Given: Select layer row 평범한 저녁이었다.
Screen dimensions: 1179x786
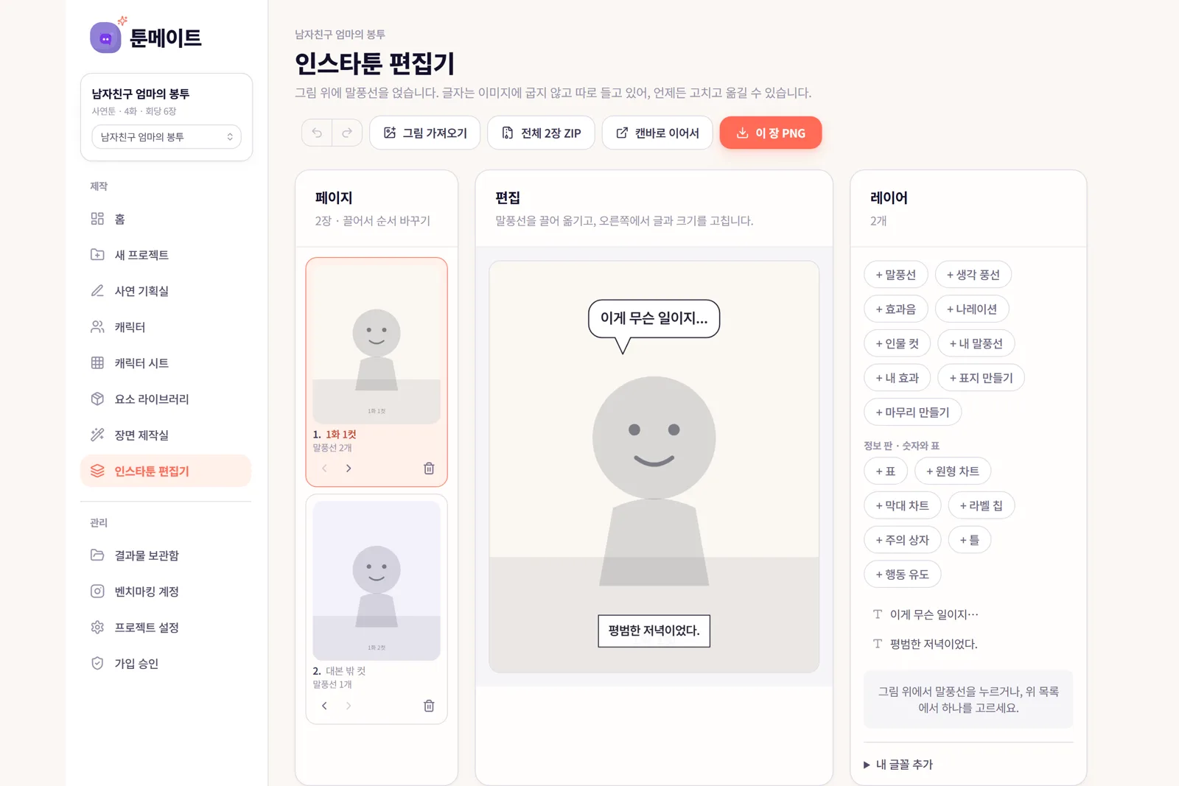Looking at the screenshot, I should 968,644.
